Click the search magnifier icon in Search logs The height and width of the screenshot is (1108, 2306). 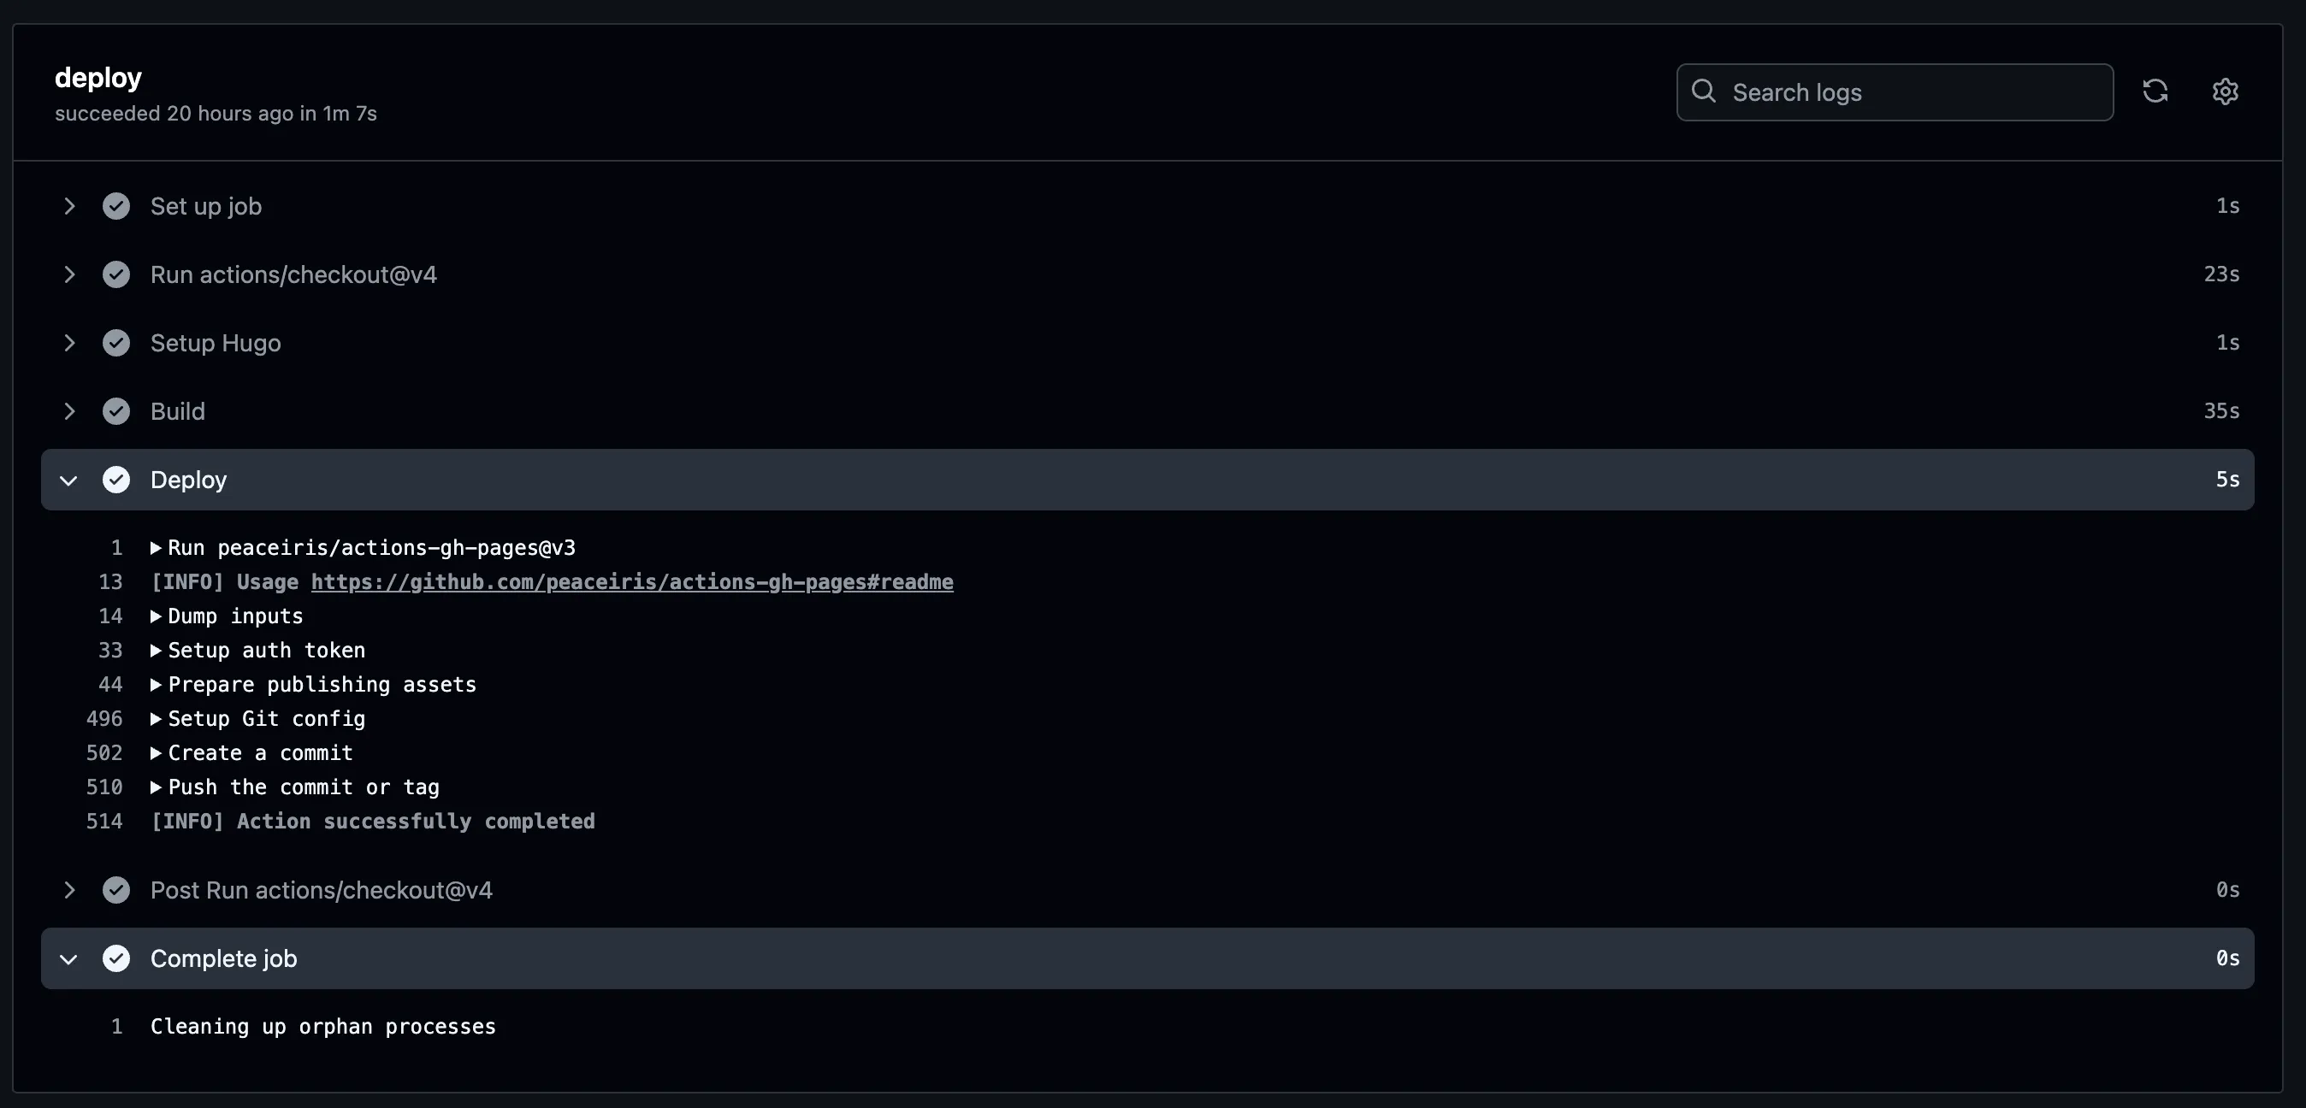pos(1705,91)
